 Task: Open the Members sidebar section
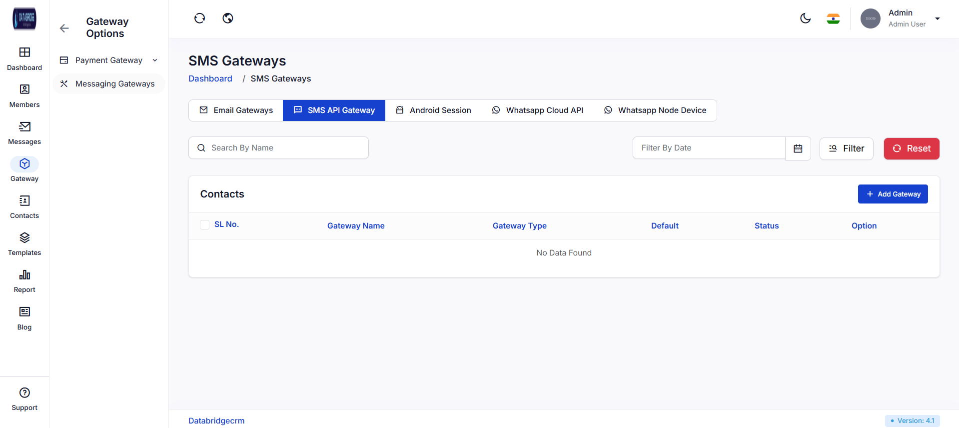point(24,95)
